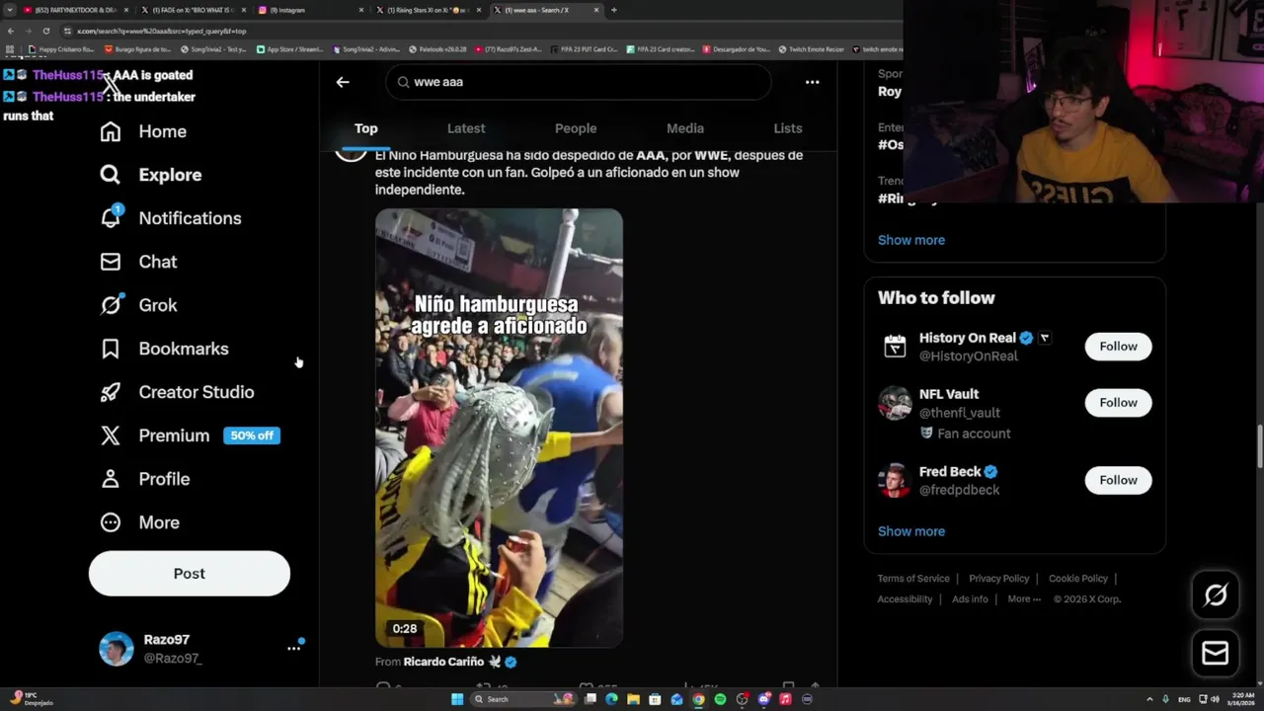Open NFL Vault avatar

pyautogui.click(x=895, y=403)
